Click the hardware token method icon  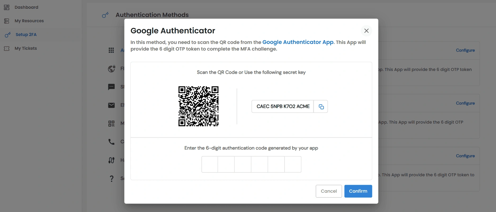coord(111,160)
